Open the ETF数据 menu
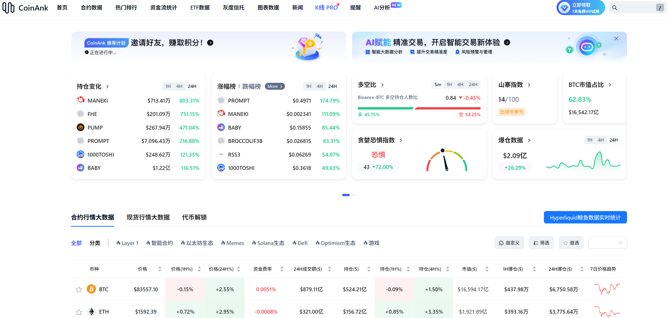 click(200, 8)
